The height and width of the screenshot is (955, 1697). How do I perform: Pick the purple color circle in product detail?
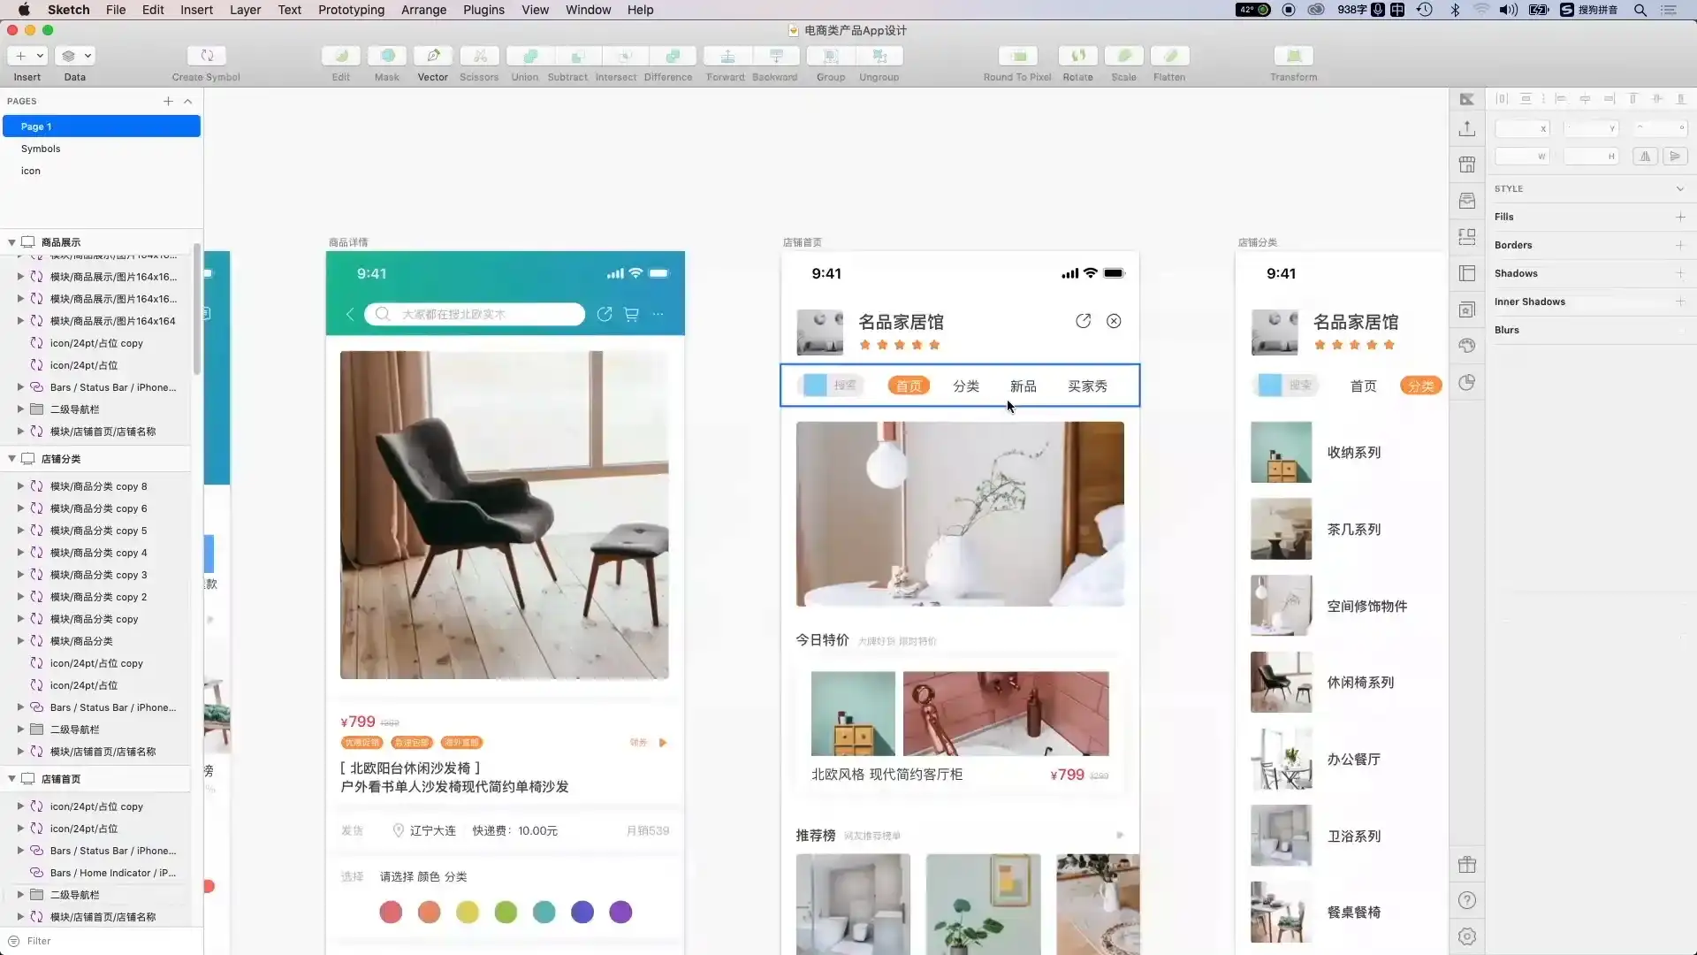click(x=620, y=912)
